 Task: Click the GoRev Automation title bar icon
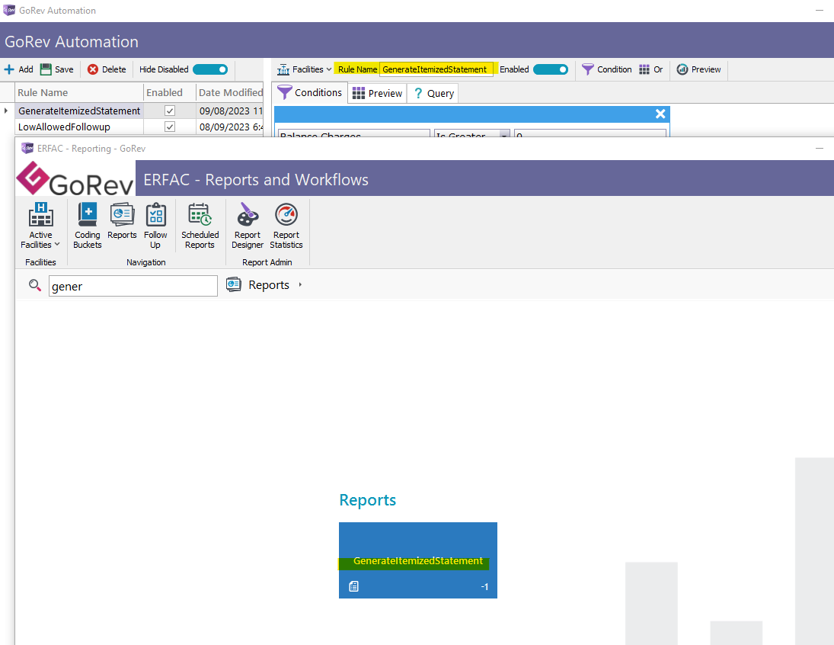[9, 10]
